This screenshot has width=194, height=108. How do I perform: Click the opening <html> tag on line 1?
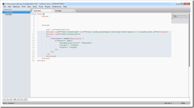click(x=41, y=14)
